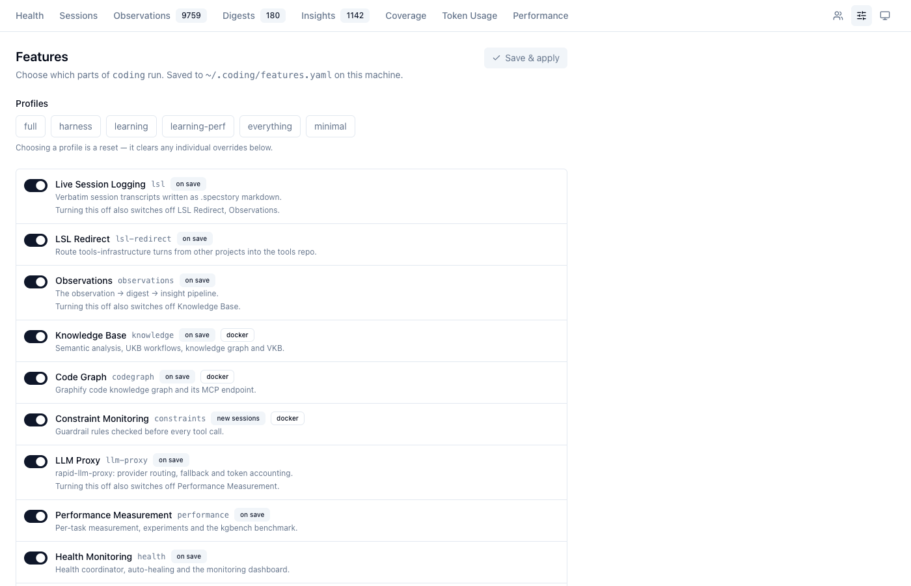Open Token Usage tab
Screen dimensions: 911x586
(470, 16)
